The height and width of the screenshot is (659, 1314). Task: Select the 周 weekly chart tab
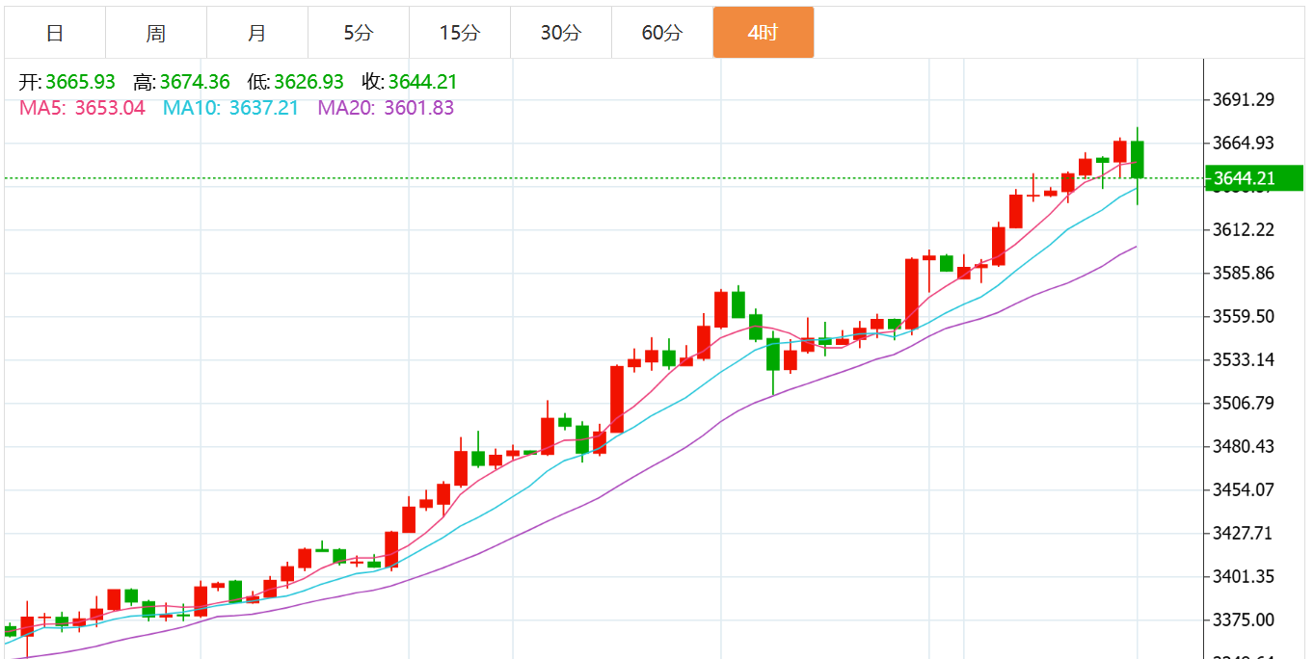coord(156,33)
